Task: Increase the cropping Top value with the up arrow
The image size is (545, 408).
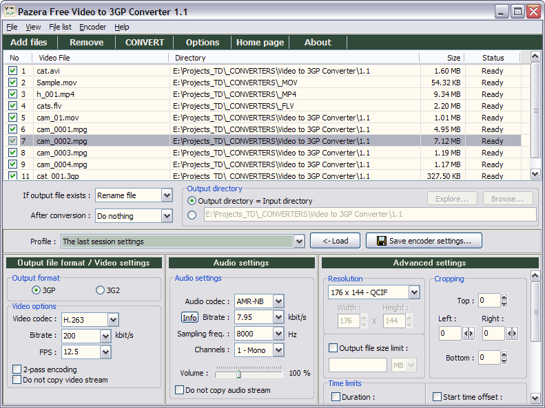Action: 504,297
